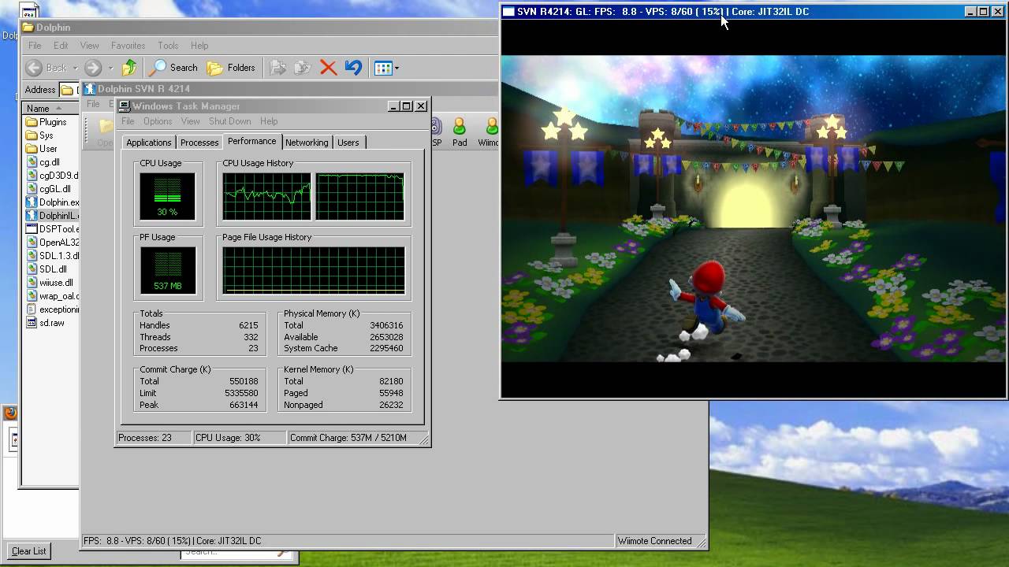Select the Dolphin.exe application icon
This screenshot has width=1009, height=567.
pyautogui.click(x=32, y=202)
